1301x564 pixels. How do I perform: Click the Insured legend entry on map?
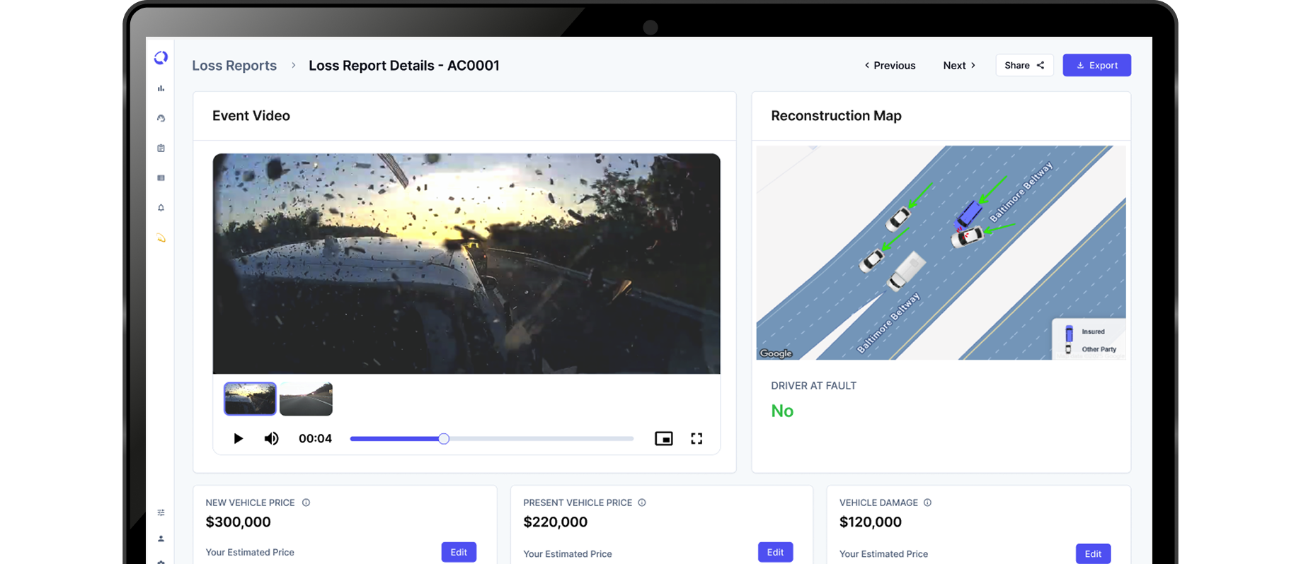[1086, 331]
